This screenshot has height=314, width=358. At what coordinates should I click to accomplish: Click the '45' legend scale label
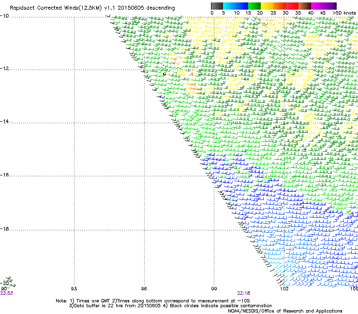coord(323,13)
